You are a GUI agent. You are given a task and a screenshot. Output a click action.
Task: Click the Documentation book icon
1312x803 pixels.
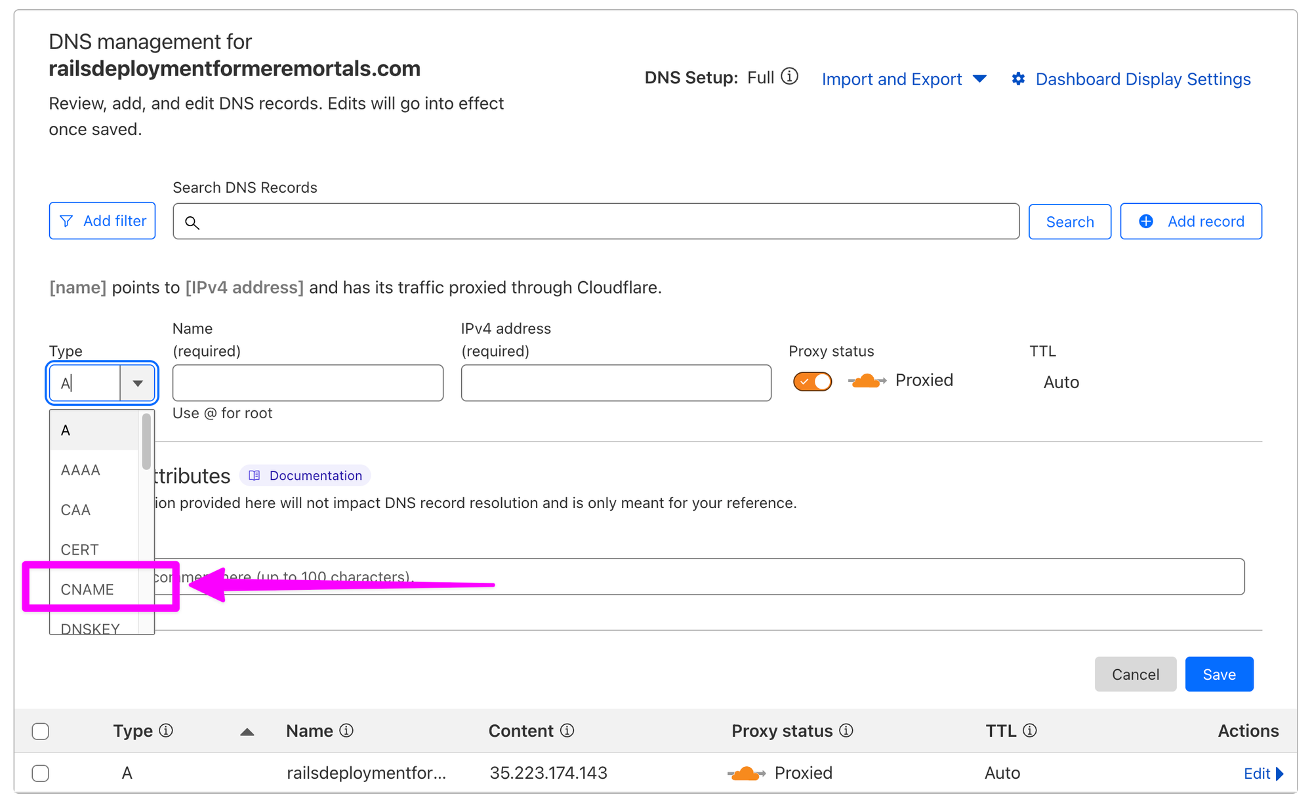coord(255,475)
